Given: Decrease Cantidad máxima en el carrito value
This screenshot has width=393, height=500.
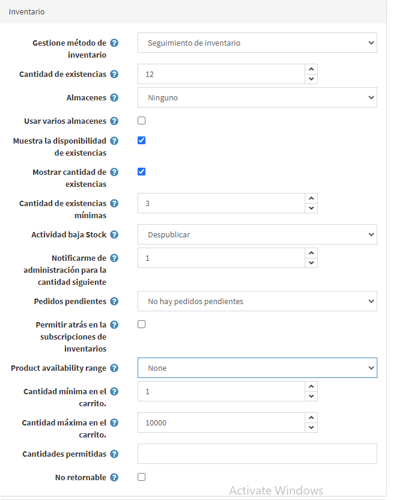Looking at the screenshot, I should point(311,428).
